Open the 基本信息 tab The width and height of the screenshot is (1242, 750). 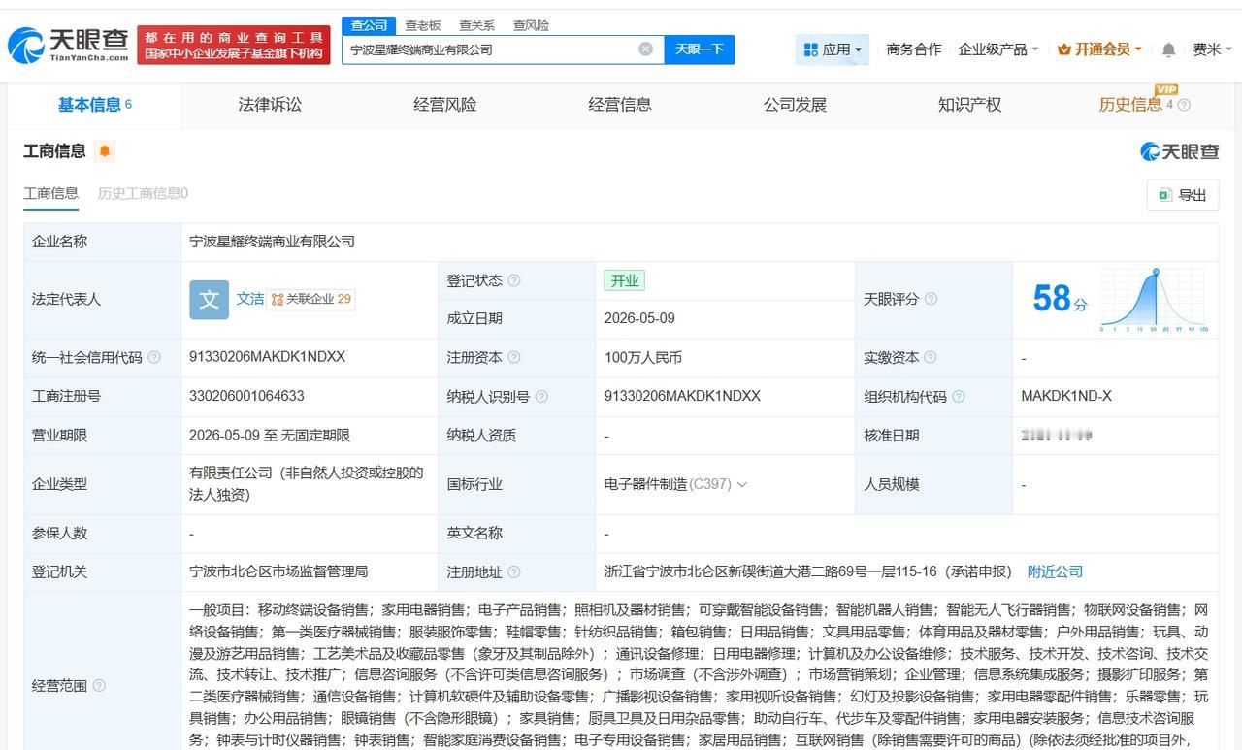point(94,105)
